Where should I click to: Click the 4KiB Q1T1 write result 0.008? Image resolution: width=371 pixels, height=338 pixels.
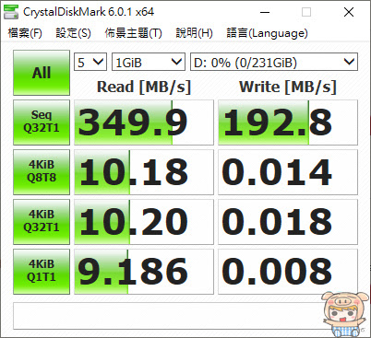288,272
